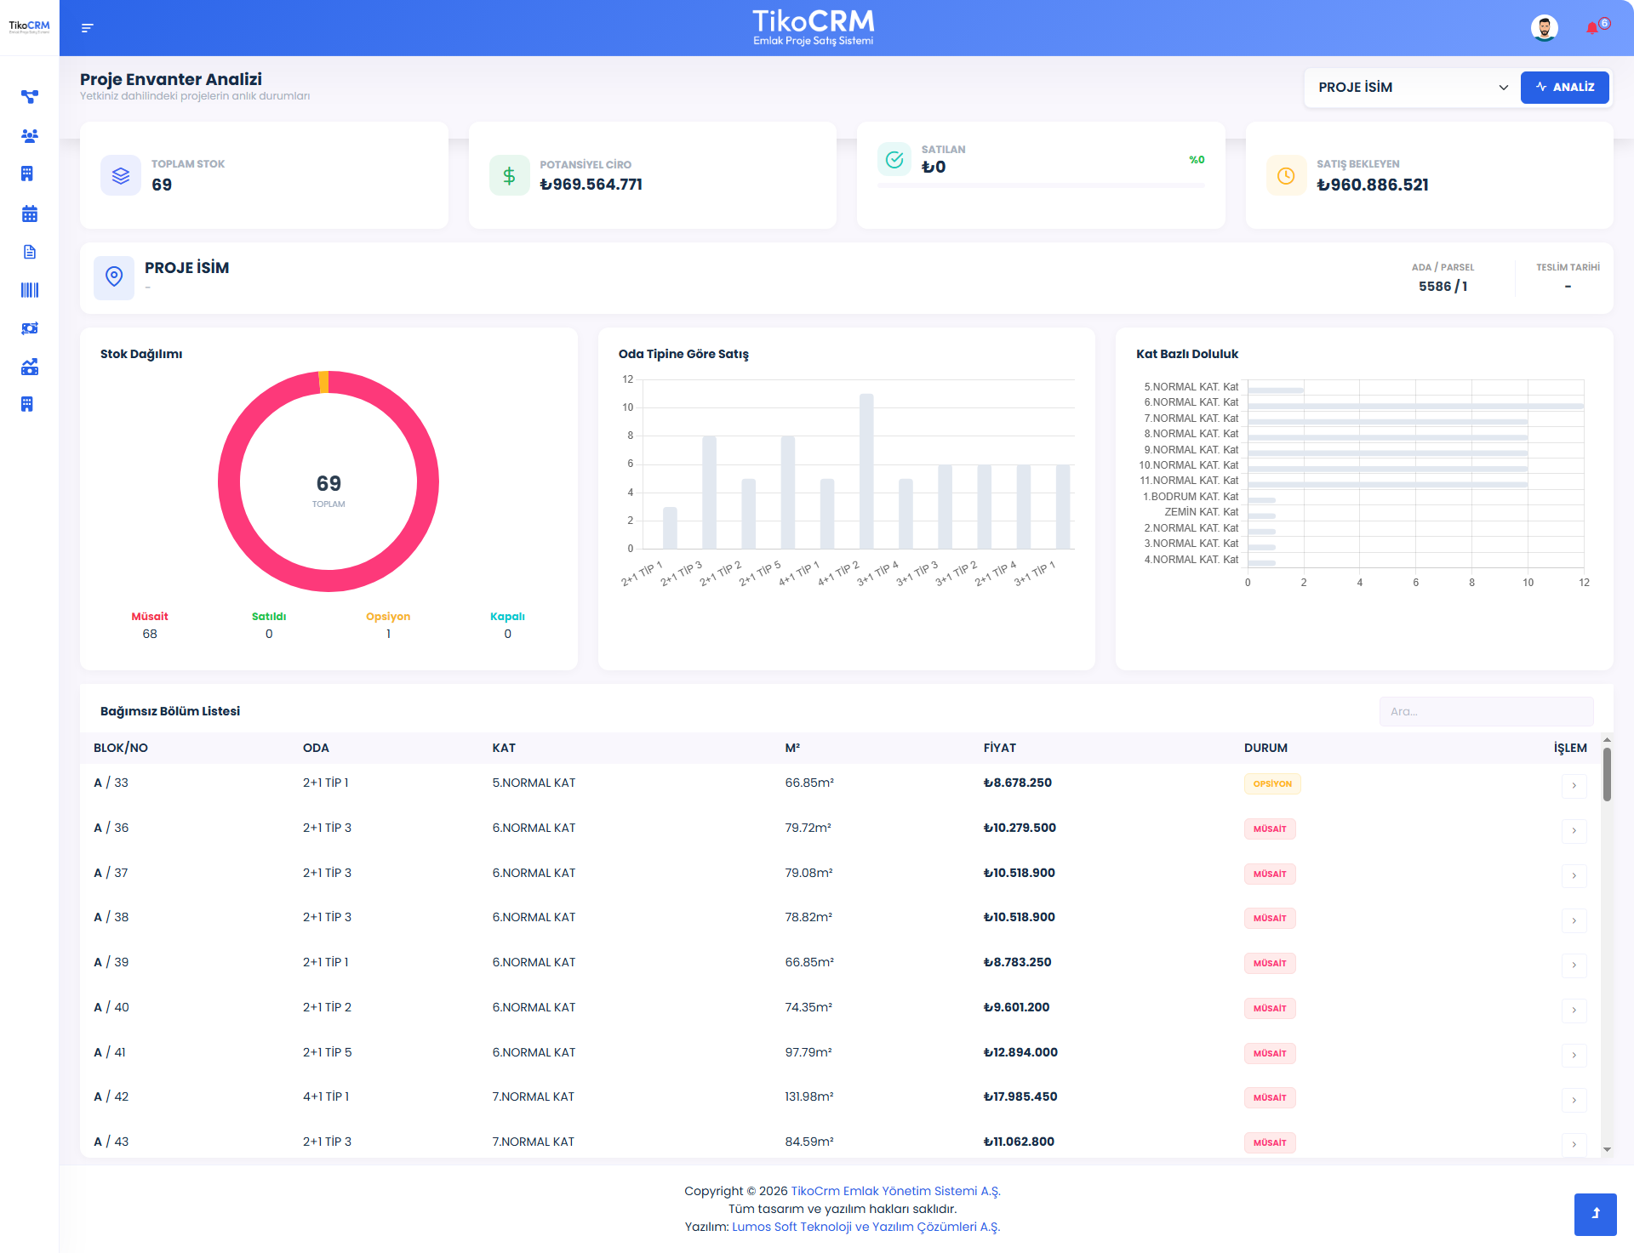1634x1253 pixels.
Task: Click the calendar icon in sidebar
Action: (x=29, y=214)
